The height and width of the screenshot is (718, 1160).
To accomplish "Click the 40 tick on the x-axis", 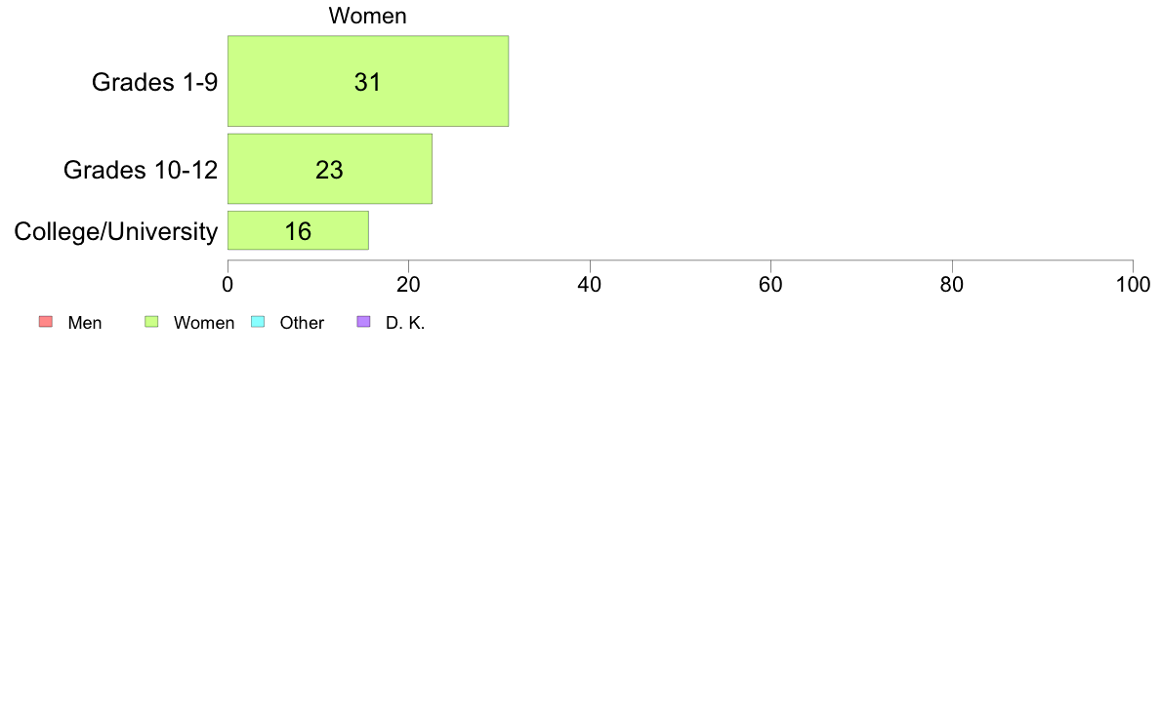I will (x=590, y=285).
